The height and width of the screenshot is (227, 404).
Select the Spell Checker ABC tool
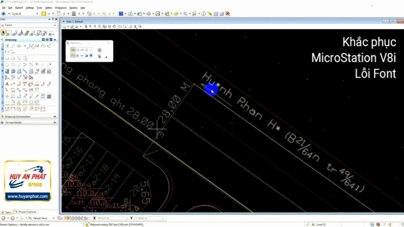tap(25, 84)
